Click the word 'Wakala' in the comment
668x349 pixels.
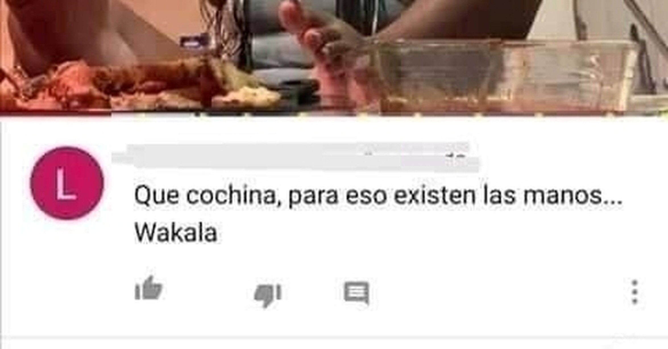[x=176, y=233]
